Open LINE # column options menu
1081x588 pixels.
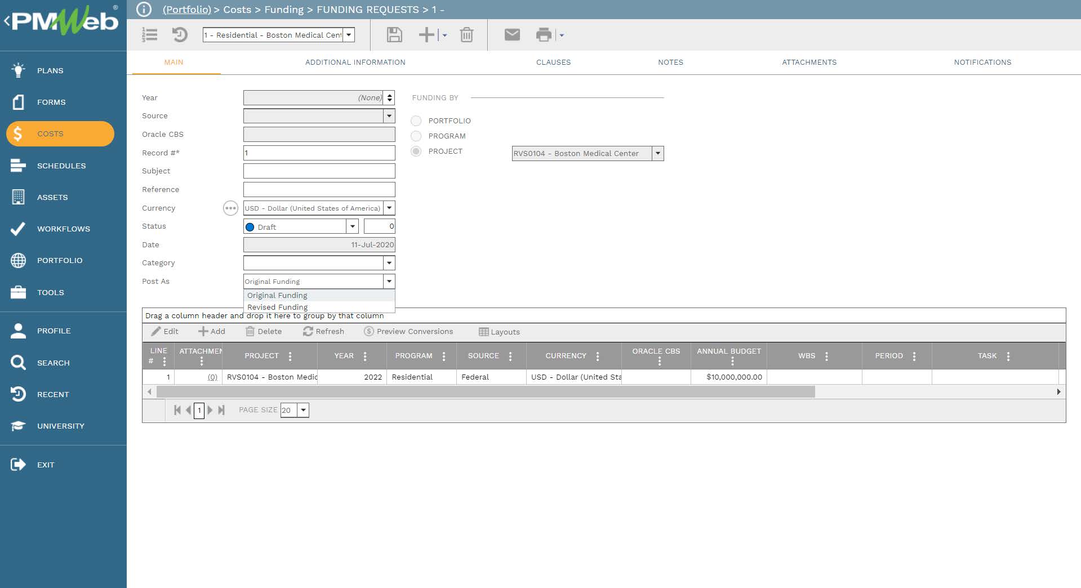(164, 361)
